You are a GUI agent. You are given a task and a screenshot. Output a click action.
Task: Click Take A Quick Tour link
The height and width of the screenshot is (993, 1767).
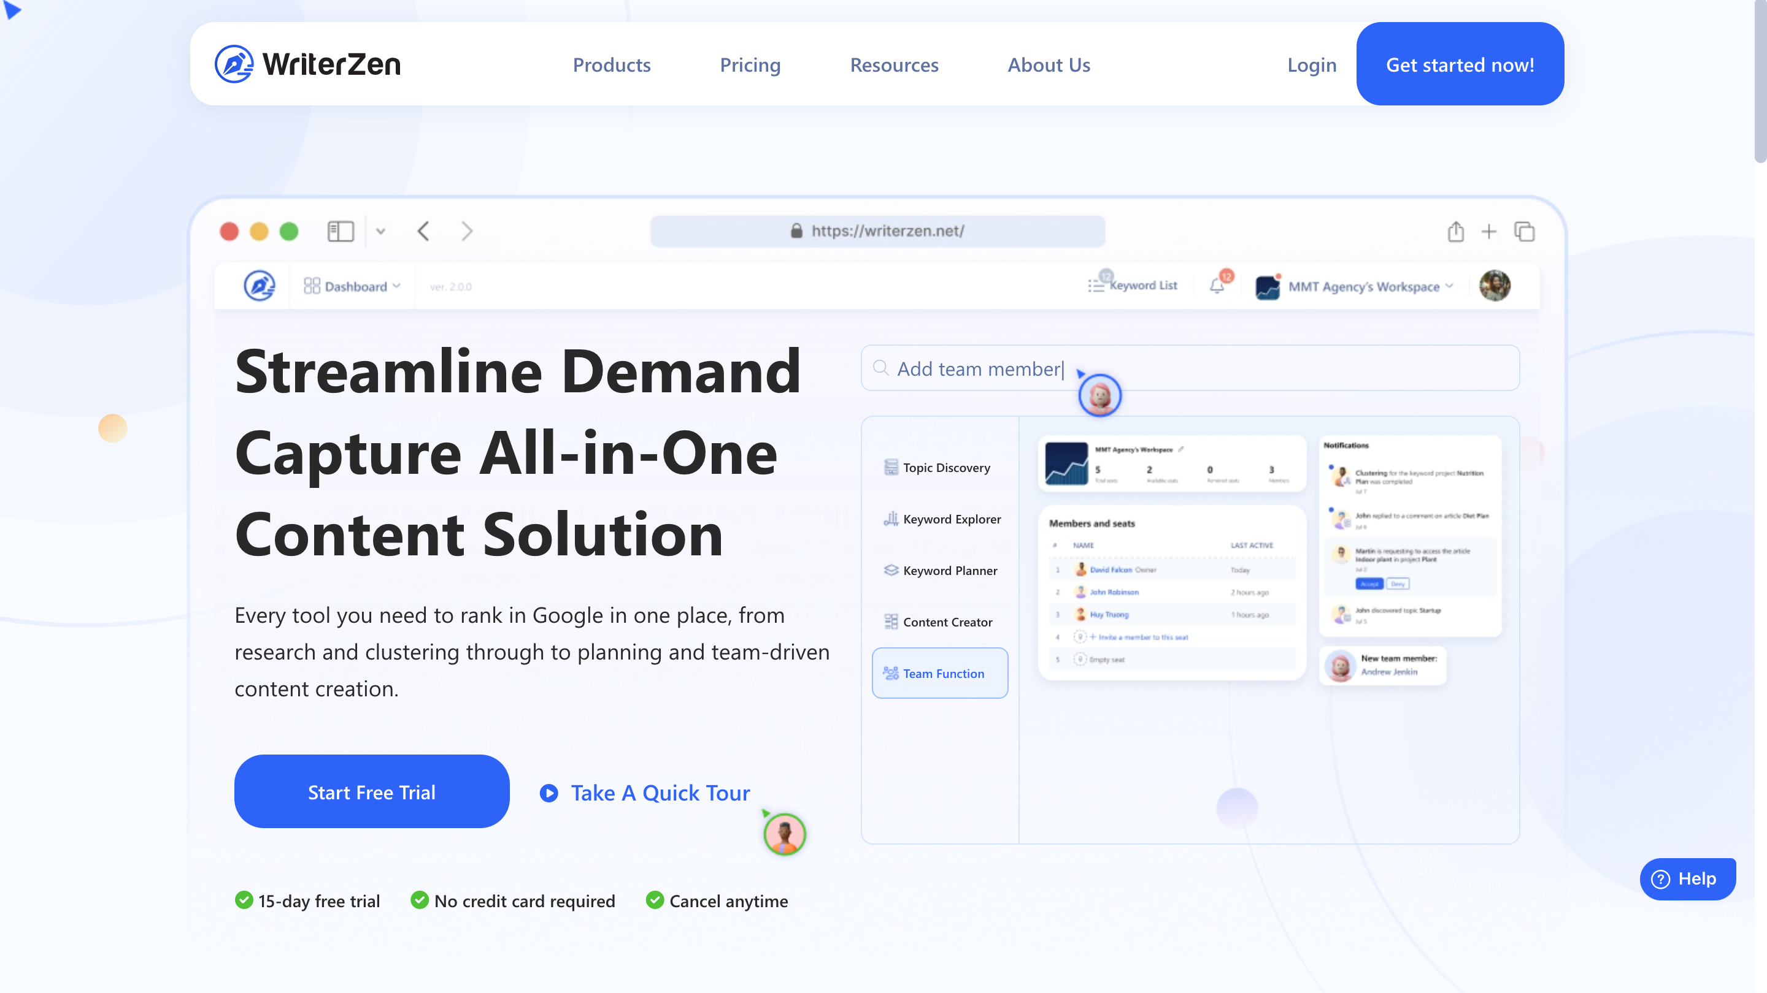[x=660, y=793]
